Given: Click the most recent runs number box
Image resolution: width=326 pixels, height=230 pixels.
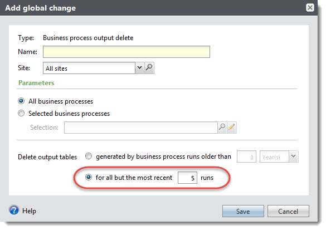Looking at the screenshot, I should pyautogui.click(x=187, y=178).
